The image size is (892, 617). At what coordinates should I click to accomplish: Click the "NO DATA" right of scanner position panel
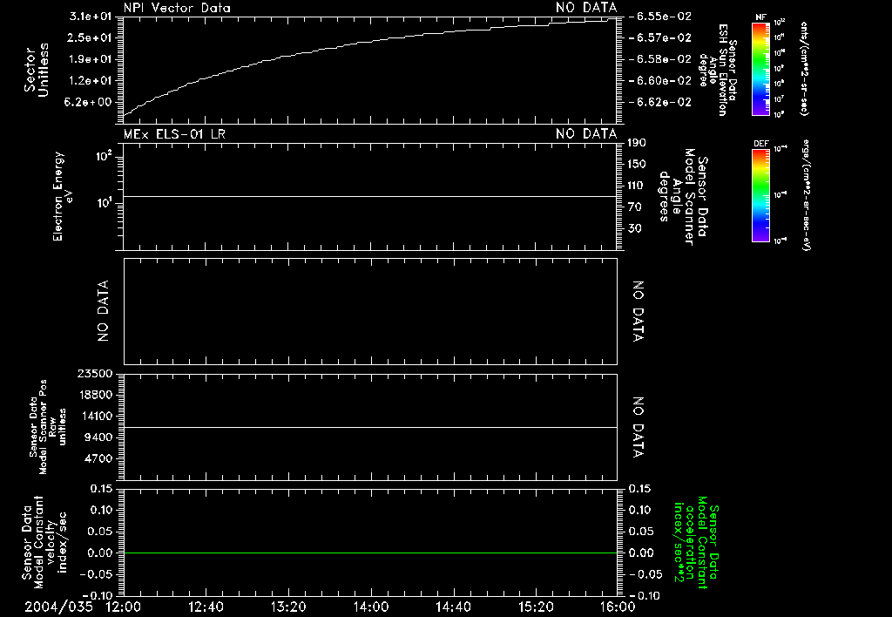coord(639,428)
